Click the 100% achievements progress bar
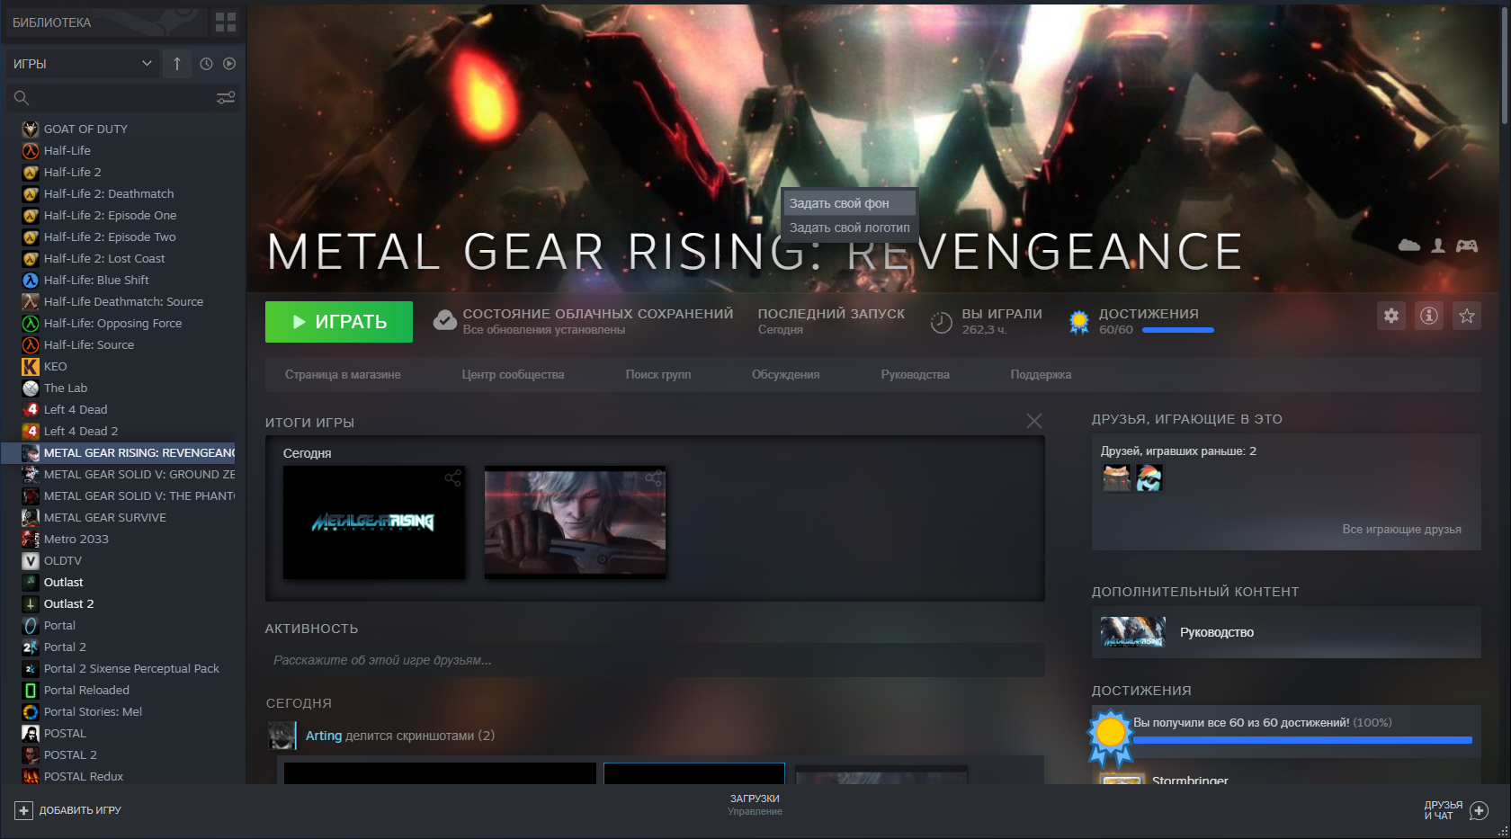Viewport: 1511px width, 839px height. tap(1302, 740)
